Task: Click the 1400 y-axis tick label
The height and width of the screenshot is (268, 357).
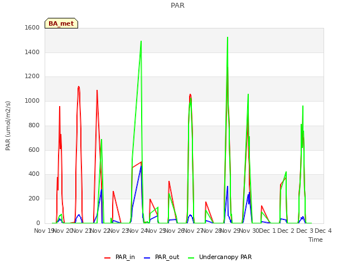Action: tap(32, 52)
